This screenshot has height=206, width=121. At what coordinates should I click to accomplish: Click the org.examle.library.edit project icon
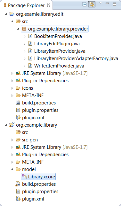(x=12, y=14)
